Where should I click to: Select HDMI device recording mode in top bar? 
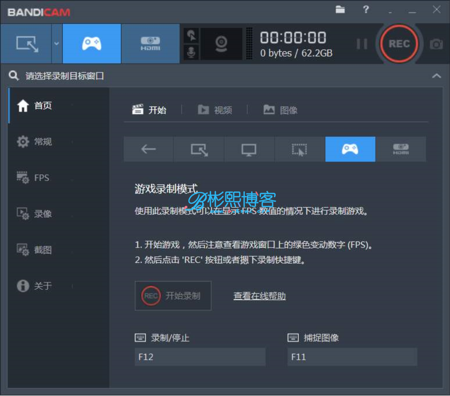pos(150,44)
